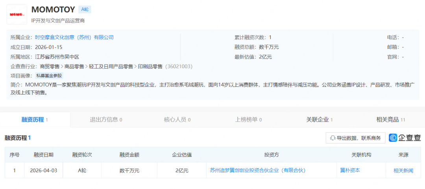Click the region text 江苏省苏州市吴中区
The width and height of the screenshot is (425, 189).
click(x=57, y=57)
